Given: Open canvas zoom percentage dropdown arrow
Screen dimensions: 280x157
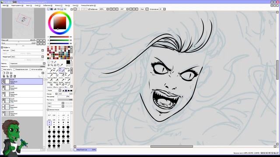Looking at the screenshot, I should tap(108, 9).
